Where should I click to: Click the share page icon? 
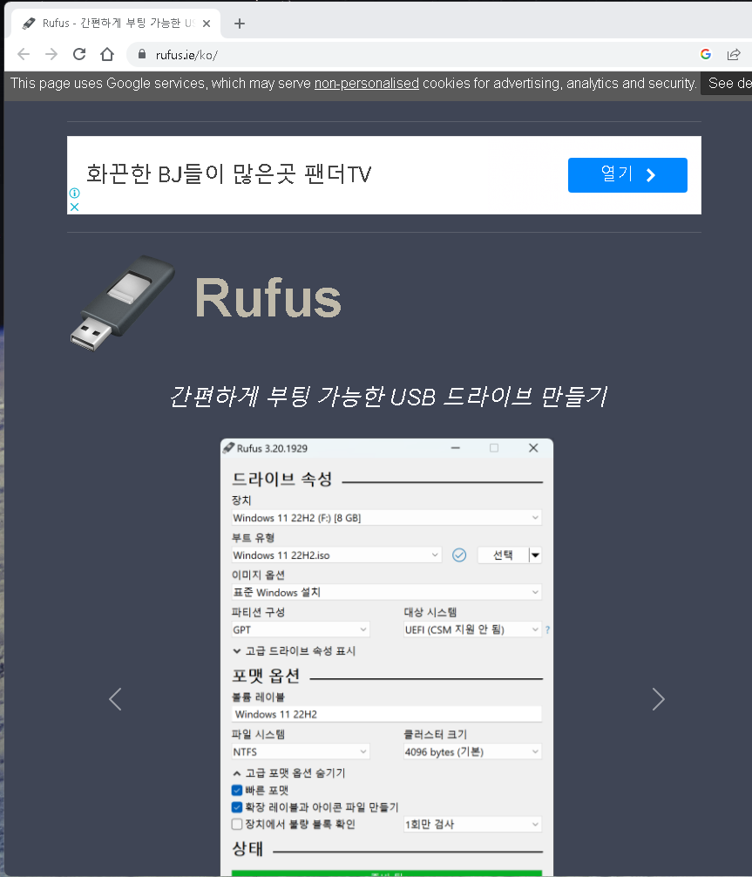pos(735,54)
